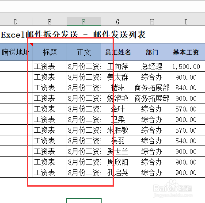
Task: Select employee name cell 姜太群
Action: tap(118, 77)
